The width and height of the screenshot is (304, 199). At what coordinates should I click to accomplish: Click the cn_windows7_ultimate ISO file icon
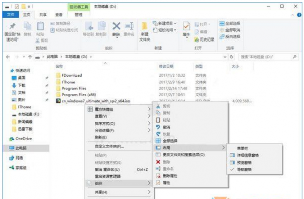tap(58, 101)
